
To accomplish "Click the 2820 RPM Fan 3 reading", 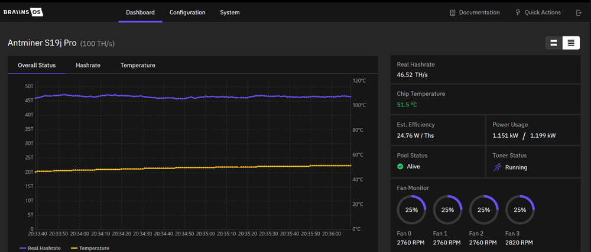I will (519, 243).
